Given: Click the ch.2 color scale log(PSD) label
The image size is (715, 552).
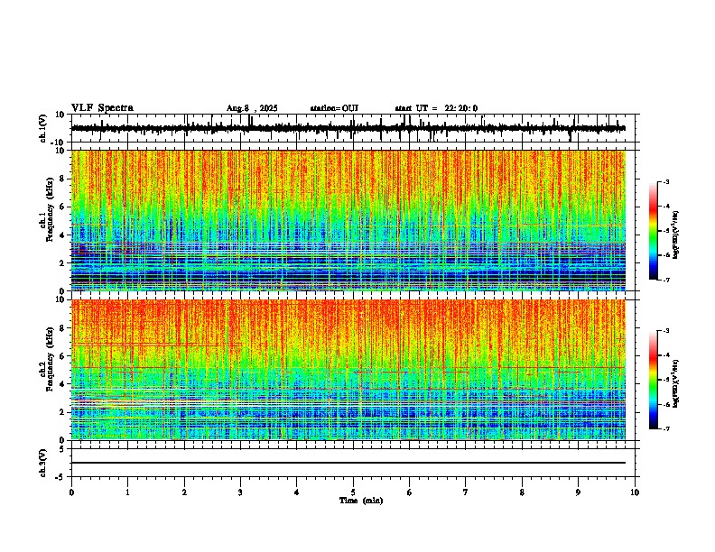Looking at the screenshot, I should pyautogui.click(x=676, y=383).
